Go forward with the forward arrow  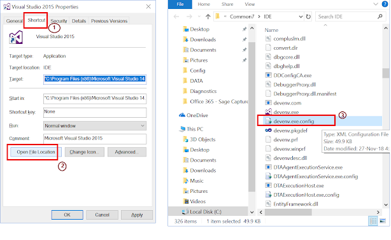coord(189,17)
